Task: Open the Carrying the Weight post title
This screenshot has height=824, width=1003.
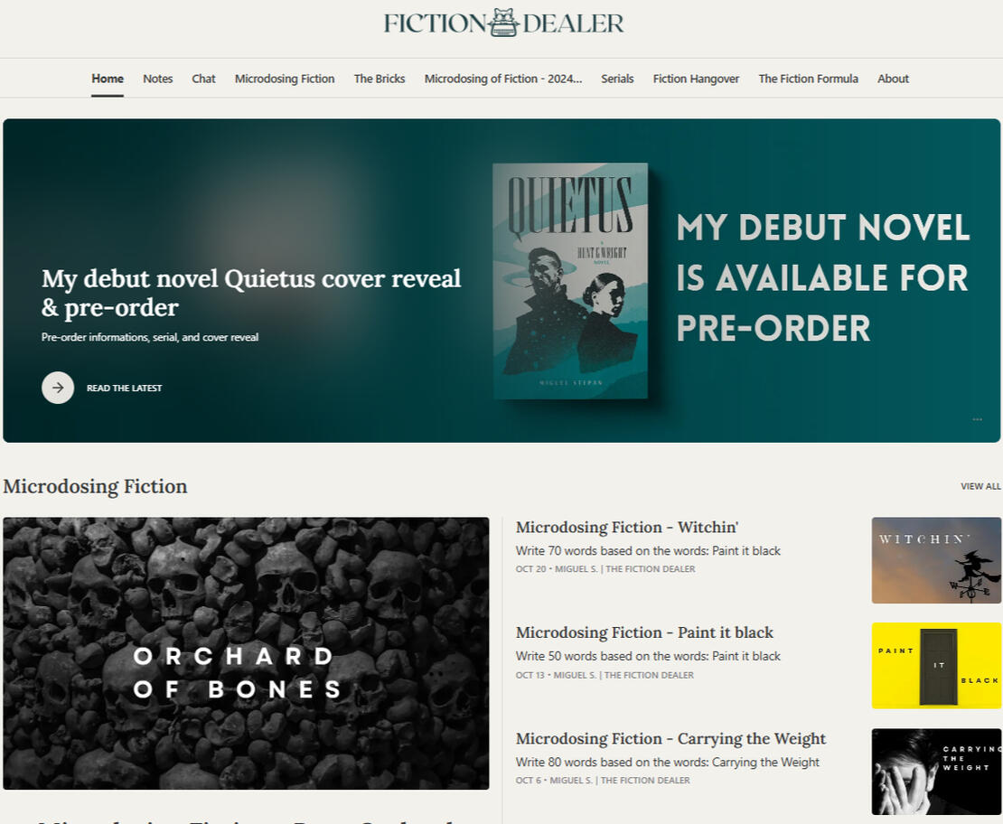Action: tap(670, 738)
